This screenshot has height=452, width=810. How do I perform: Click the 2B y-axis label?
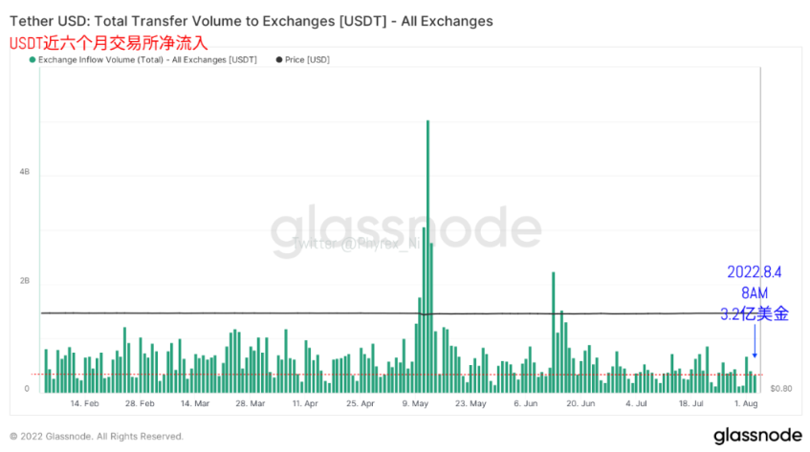(24, 281)
